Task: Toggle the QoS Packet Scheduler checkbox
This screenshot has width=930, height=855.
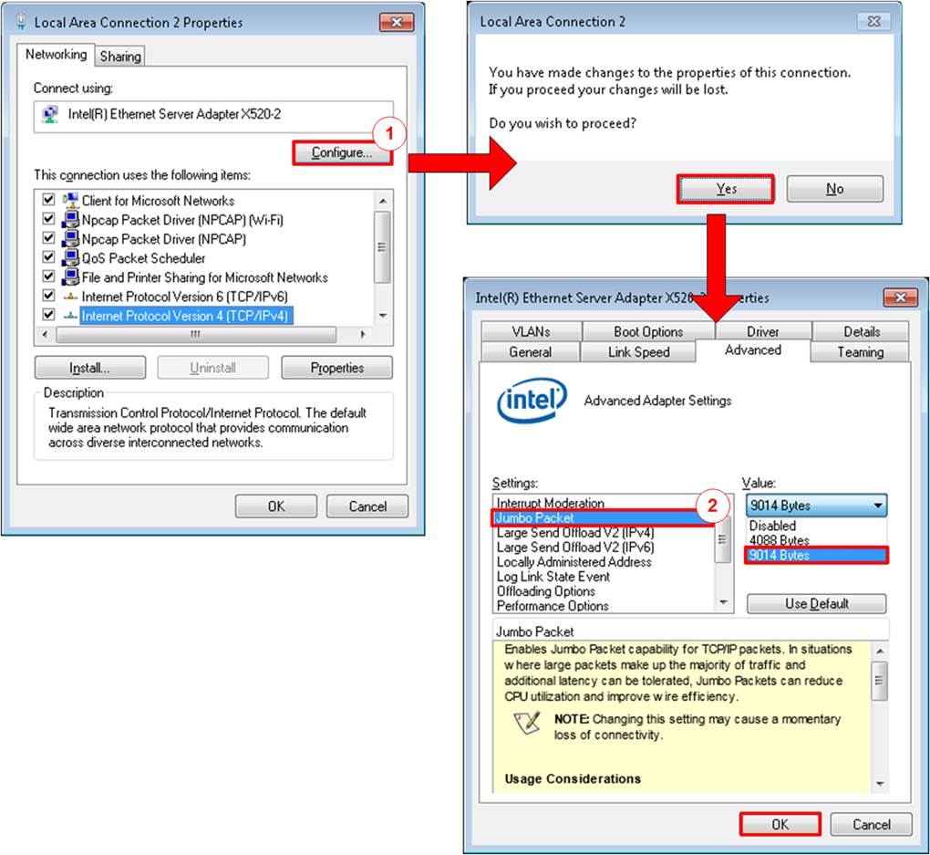Action: click(48, 257)
